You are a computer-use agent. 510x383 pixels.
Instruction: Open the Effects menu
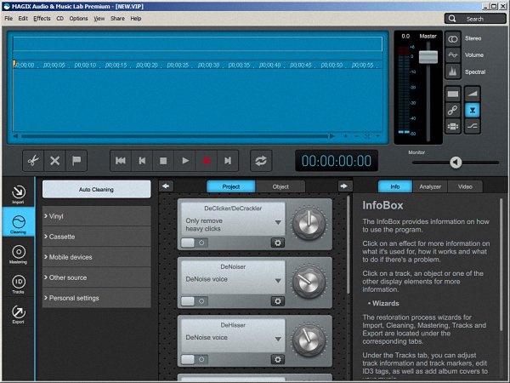(42, 18)
